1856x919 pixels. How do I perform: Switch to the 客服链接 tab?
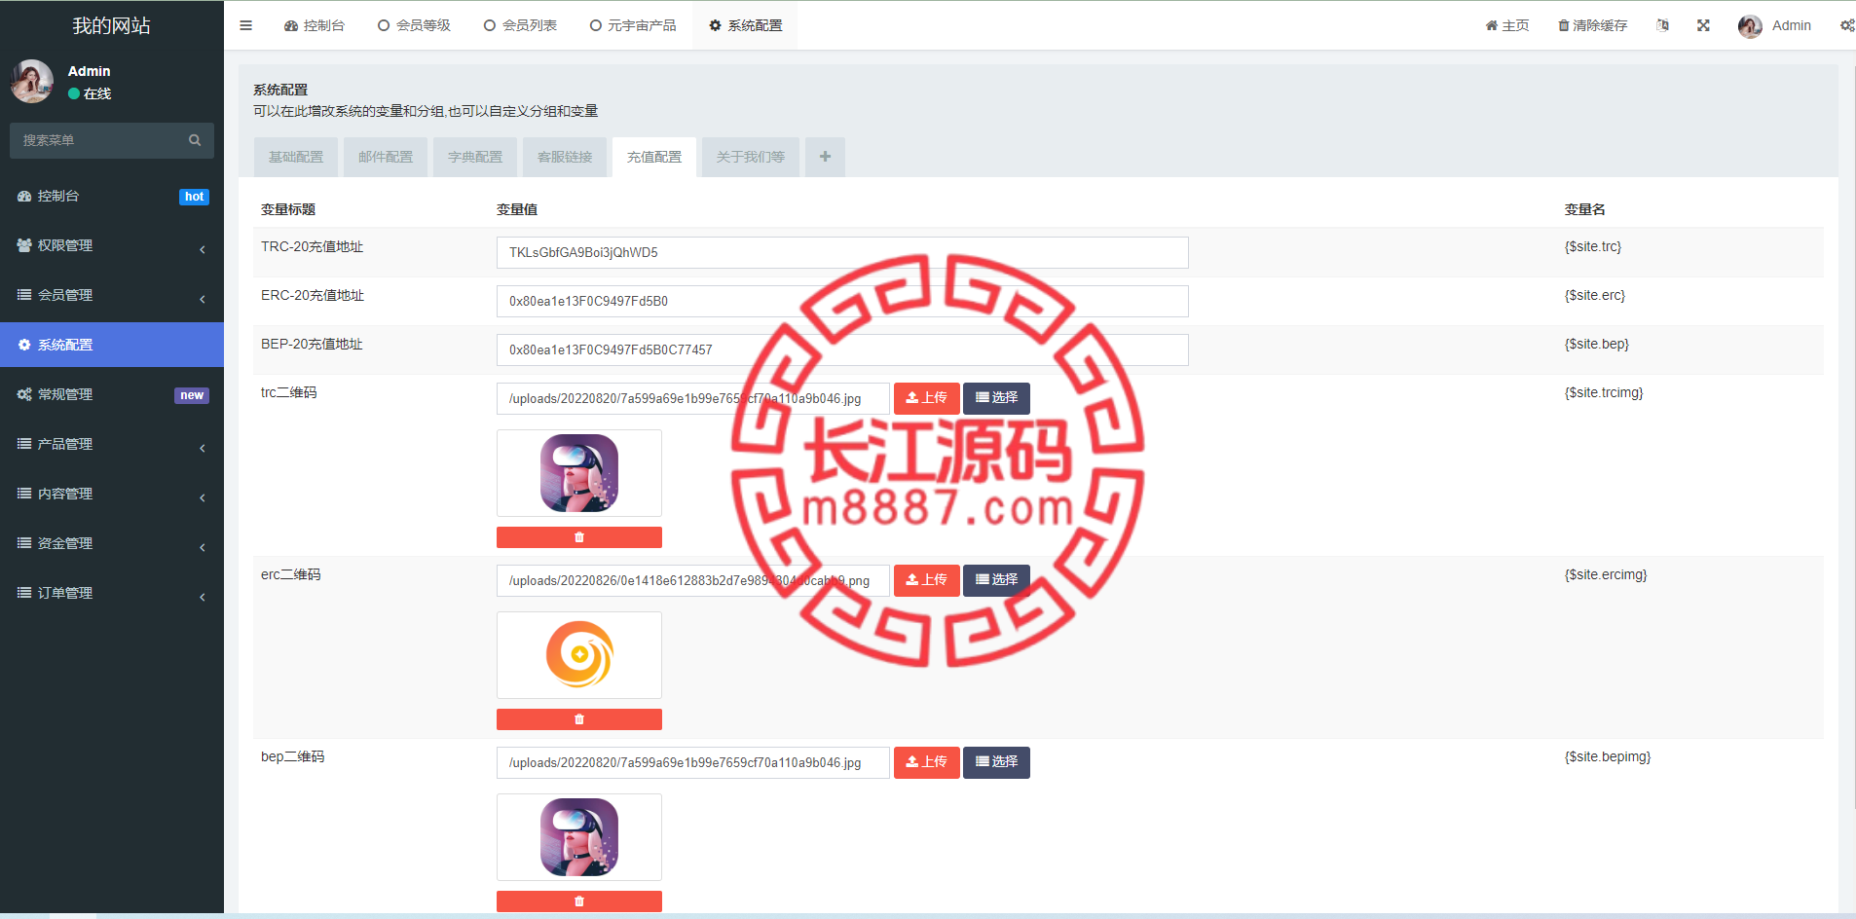click(565, 157)
